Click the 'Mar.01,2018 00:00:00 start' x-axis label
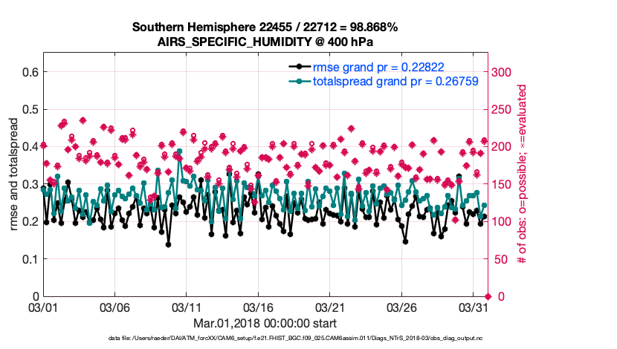The height and width of the screenshot is (349, 617). click(x=265, y=323)
